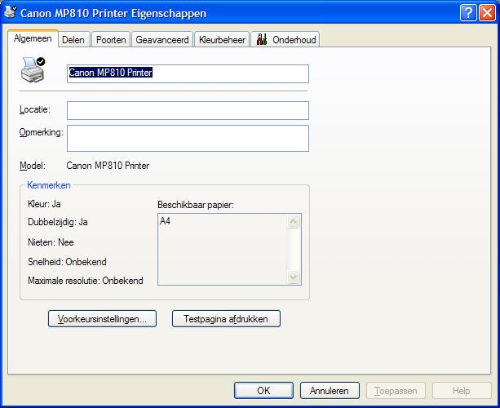Click the paper list scroll up arrow
This screenshot has width=500, height=408.
pos(294,222)
